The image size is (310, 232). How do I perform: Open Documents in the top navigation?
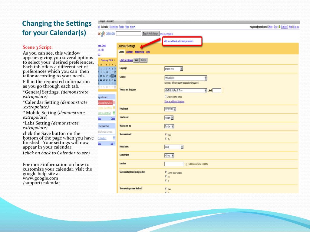click(114, 27)
